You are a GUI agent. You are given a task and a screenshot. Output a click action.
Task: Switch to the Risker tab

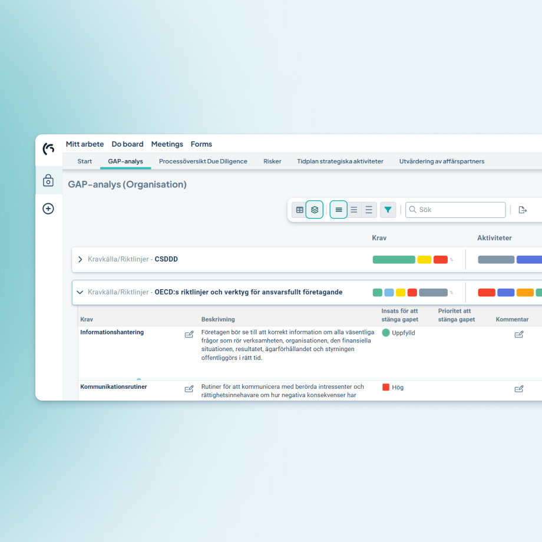tap(272, 161)
